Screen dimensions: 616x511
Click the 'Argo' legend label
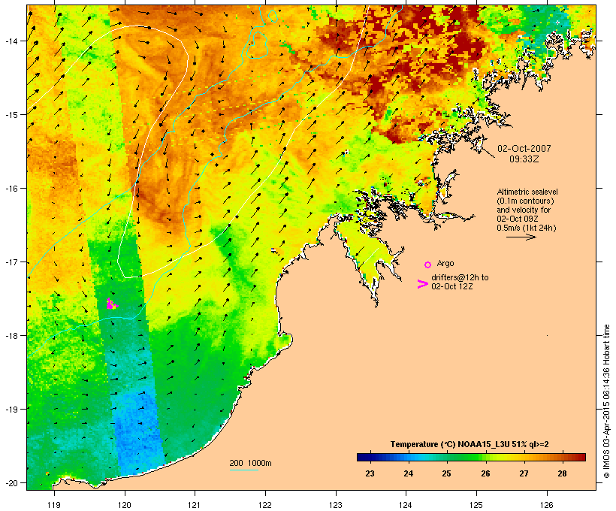tap(445, 263)
